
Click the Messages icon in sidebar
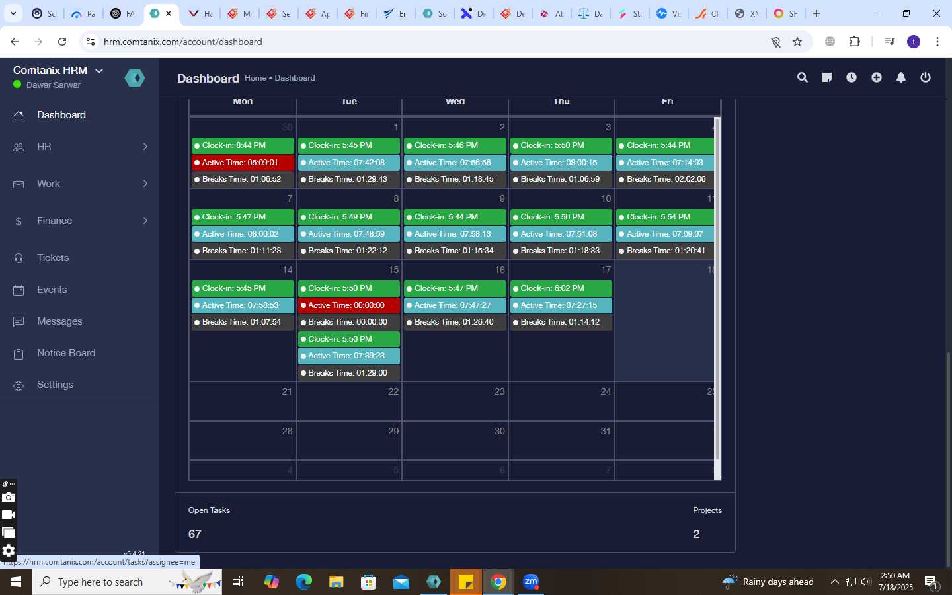point(19,322)
